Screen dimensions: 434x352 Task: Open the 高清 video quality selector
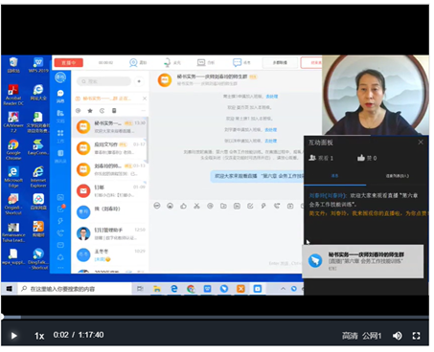[x=350, y=336]
